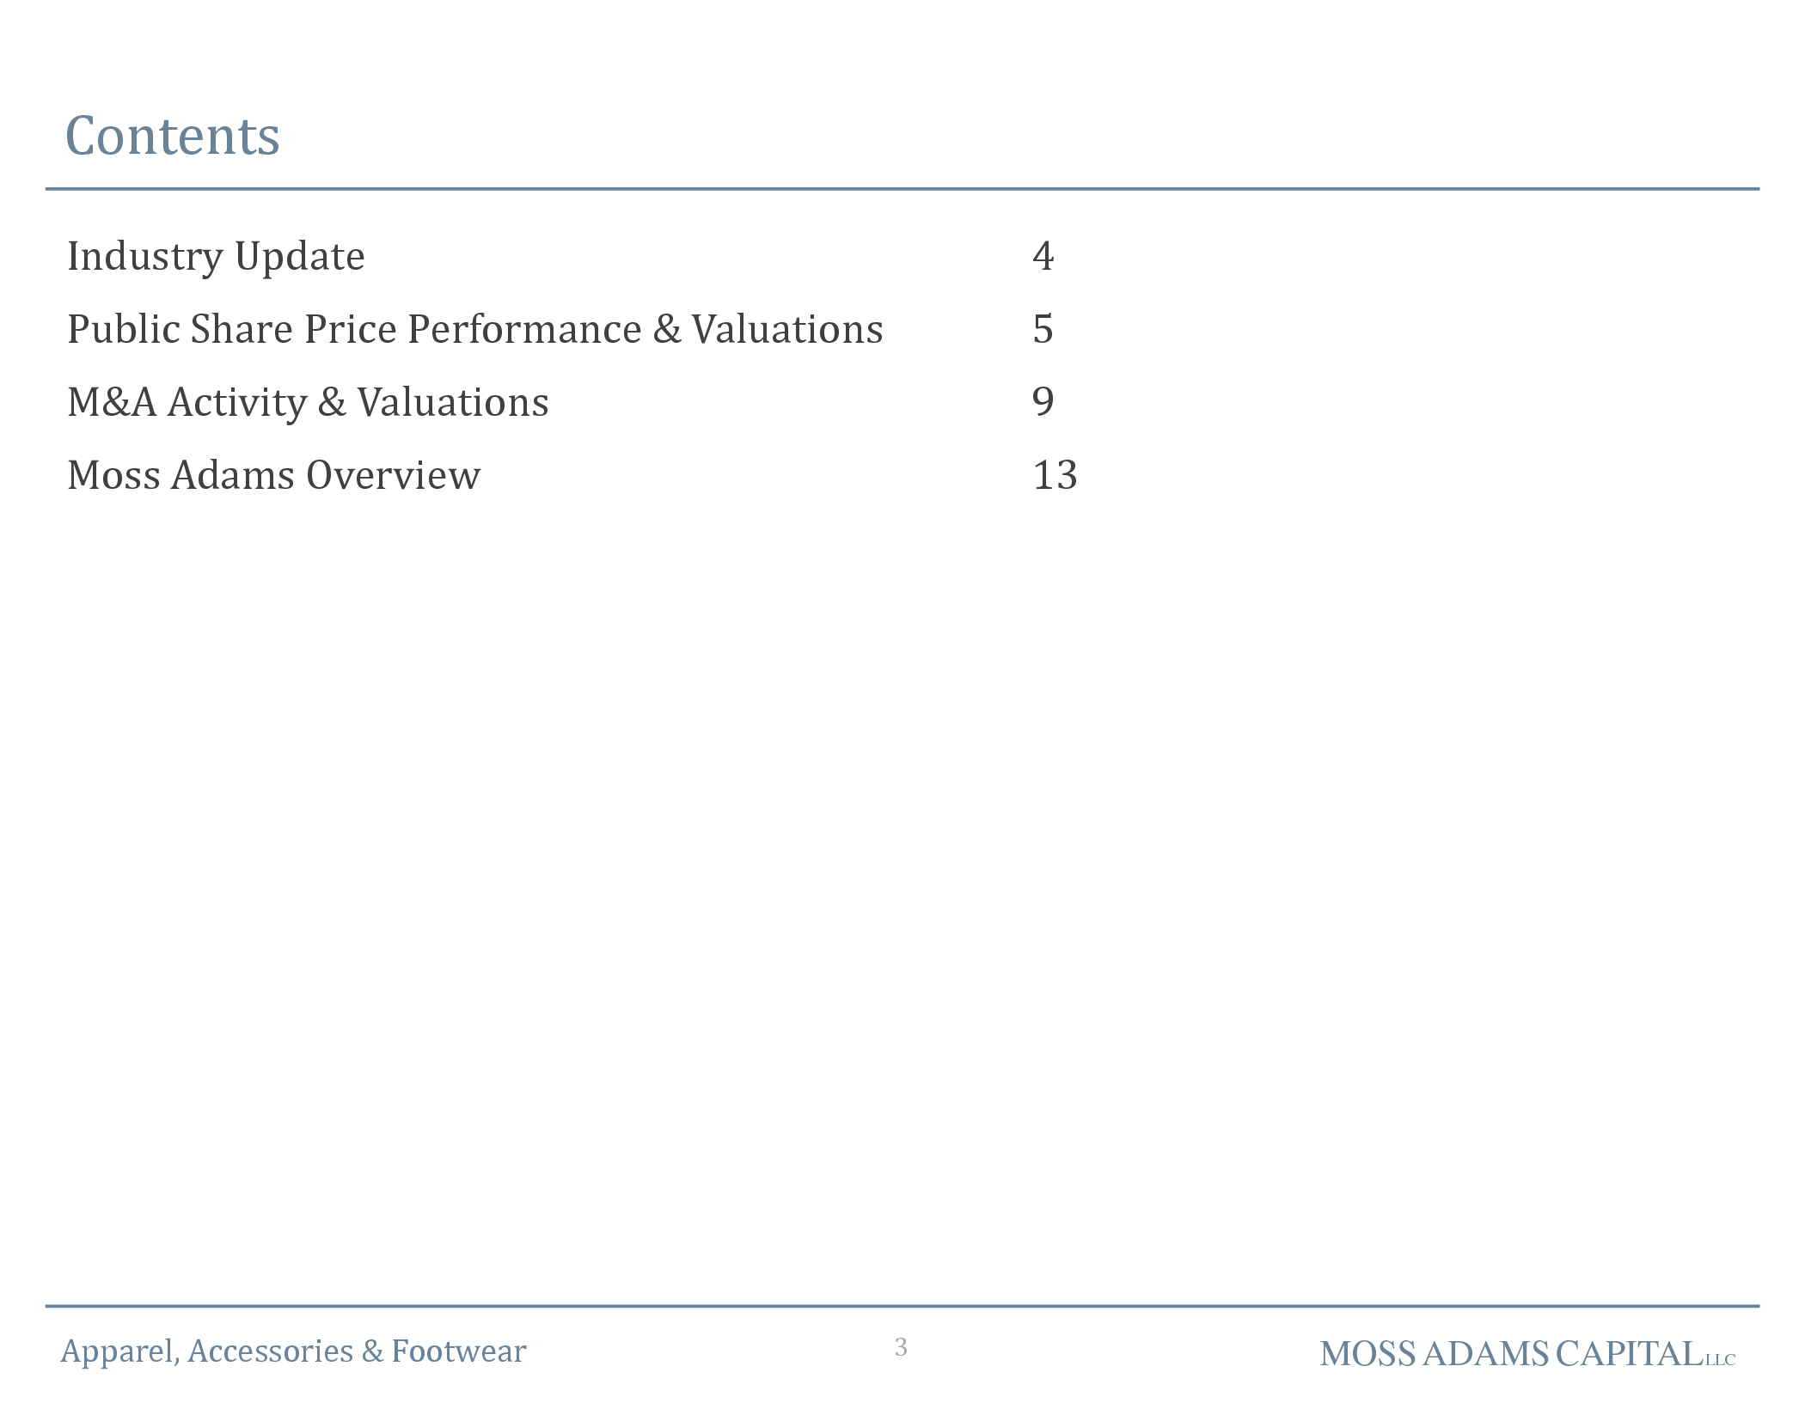This screenshot has height=1409, width=1805.
Task: Click the word Overview in last entry
Action: pos(394,475)
